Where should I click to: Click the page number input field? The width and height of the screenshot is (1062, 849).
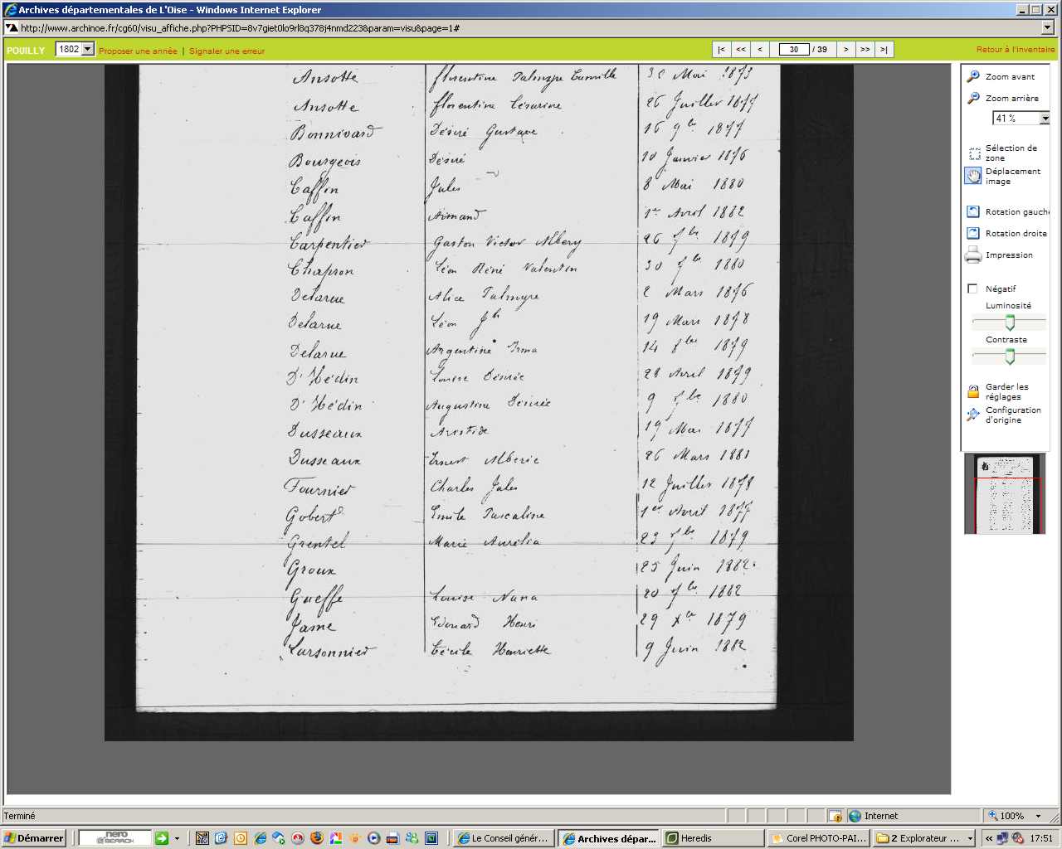[793, 50]
